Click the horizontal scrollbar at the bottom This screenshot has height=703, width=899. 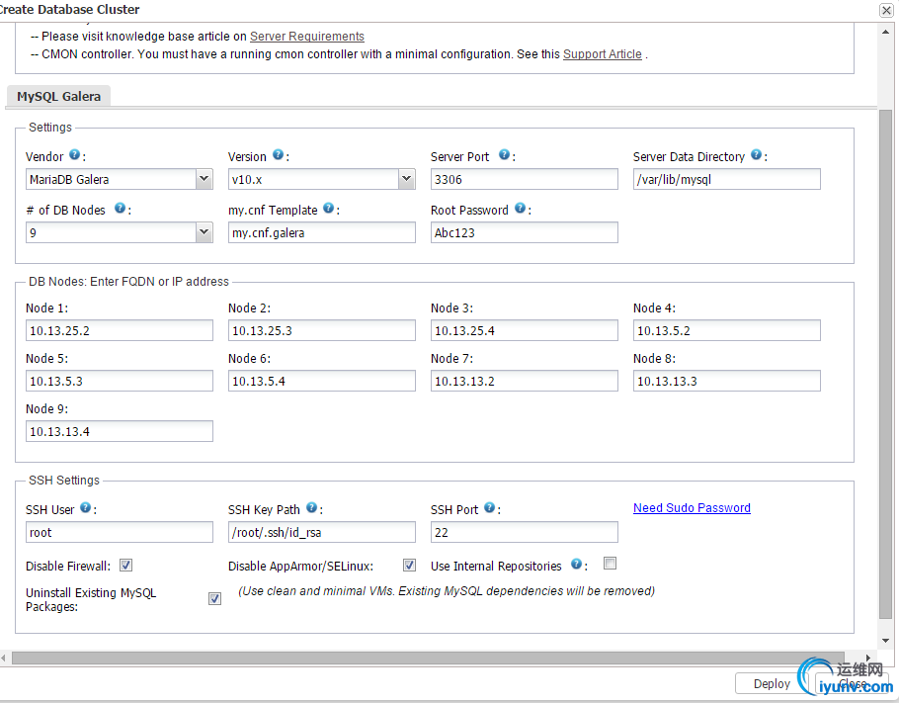tap(435, 658)
